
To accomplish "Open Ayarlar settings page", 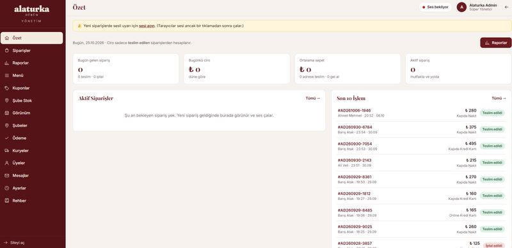I will click(x=31, y=188).
